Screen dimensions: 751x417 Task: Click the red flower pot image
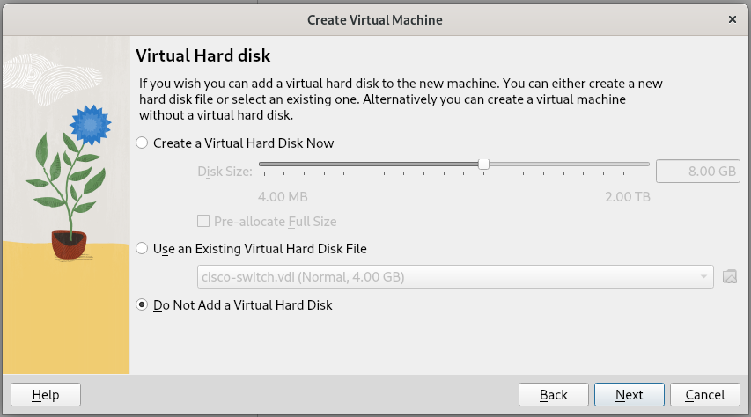[x=69, y=244]
